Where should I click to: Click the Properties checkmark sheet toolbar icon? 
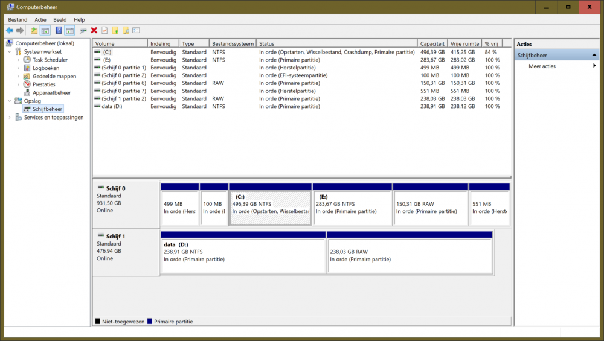pos(104,30)
